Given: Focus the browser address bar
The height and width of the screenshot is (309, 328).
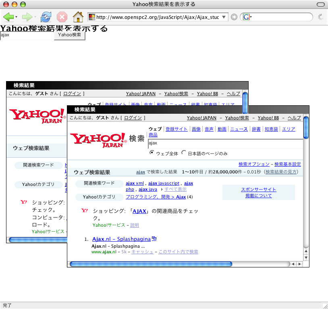Looking at the screenshot, I should tap(158, 17).
